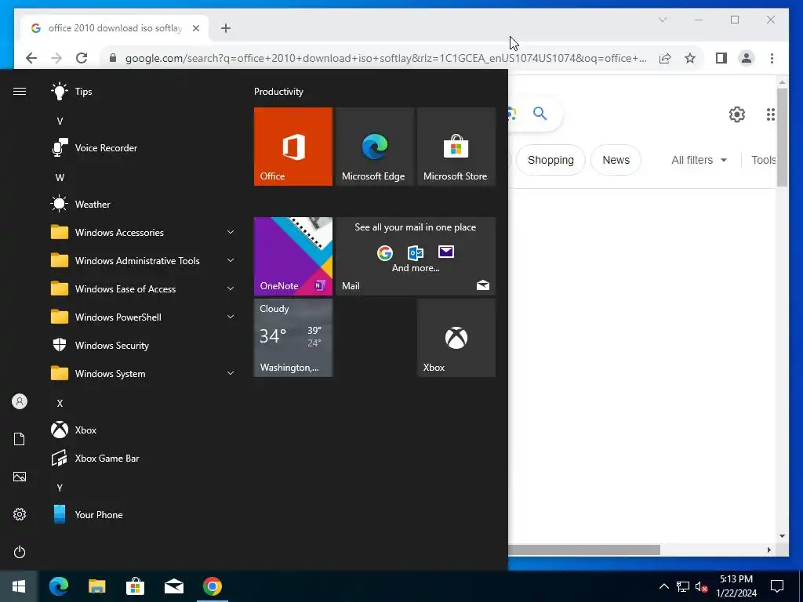Expand the Start menu hamburger button
Image resolution: width=803 pixels, height=602 pixels.
pos(20,92)
